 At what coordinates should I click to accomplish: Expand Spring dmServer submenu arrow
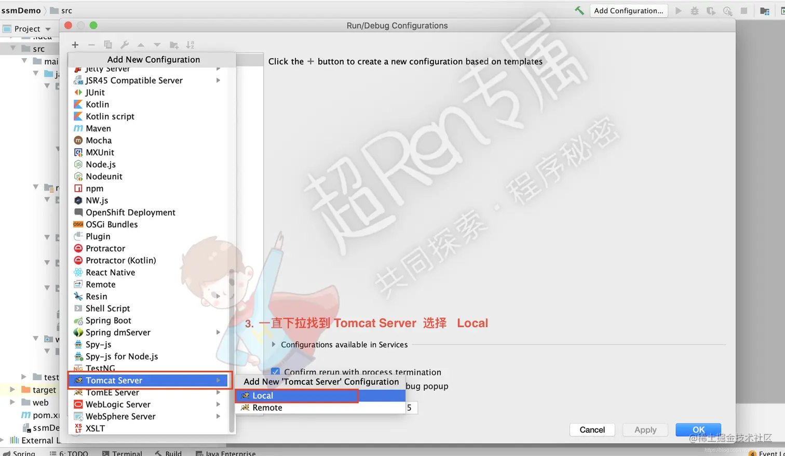tap(219, 332)
